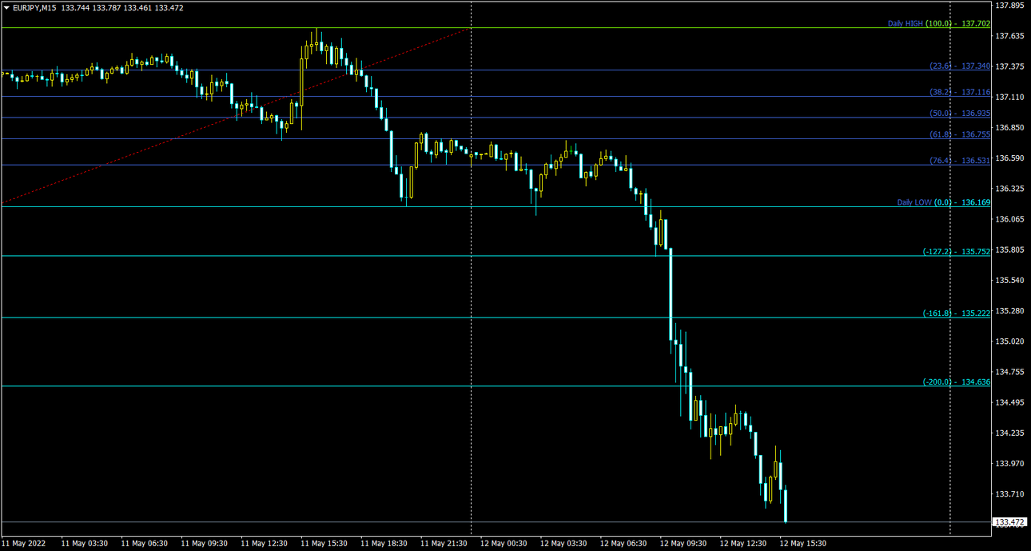Screen dimensions: 1031x551
Task: Click the 12 May 06:30 time label
Action: click(623, 543)
